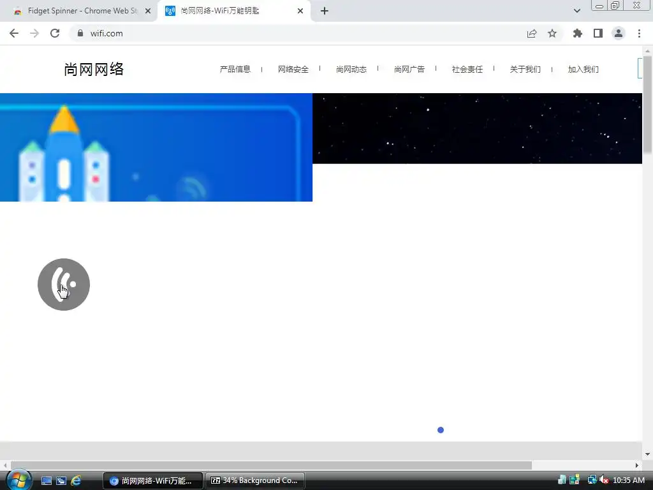This screenshot has height=490, width=653.
Task: Select Chrome 尚网网络 taskbar button
Action: 153,480
